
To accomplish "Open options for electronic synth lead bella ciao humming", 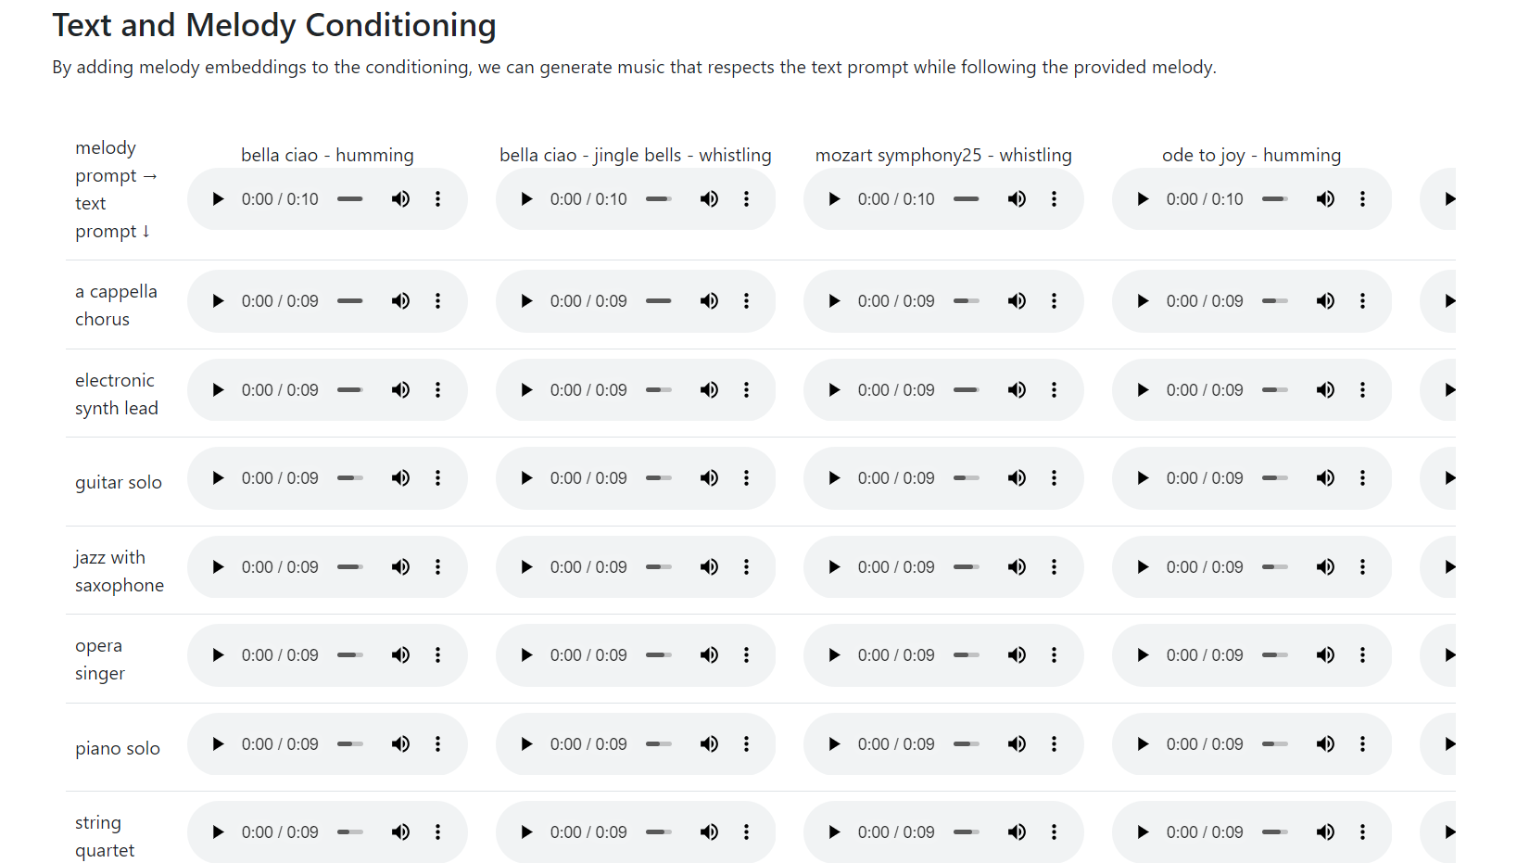I will pyautogui.click(x=437, y=390).
